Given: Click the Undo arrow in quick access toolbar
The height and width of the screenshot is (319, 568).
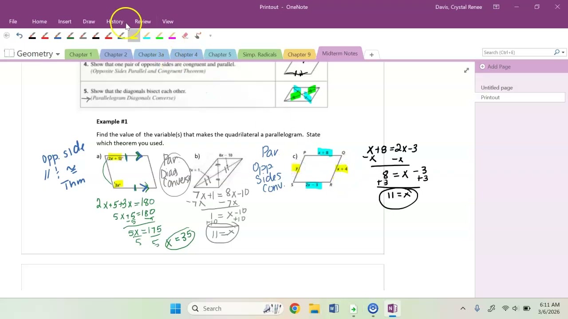Looking at the screenshot, I should tap(19, 35).
